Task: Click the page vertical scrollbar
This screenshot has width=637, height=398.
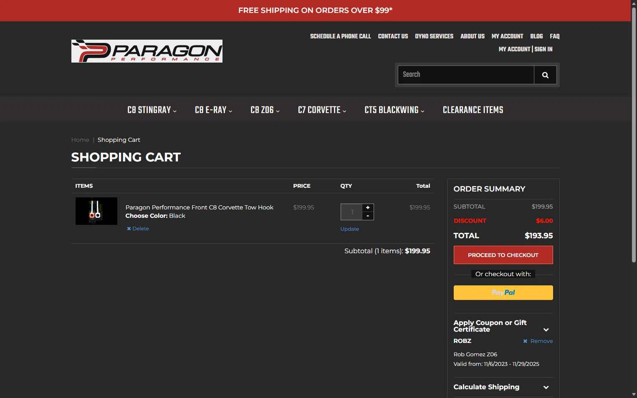Action: [x=634, y=136]
